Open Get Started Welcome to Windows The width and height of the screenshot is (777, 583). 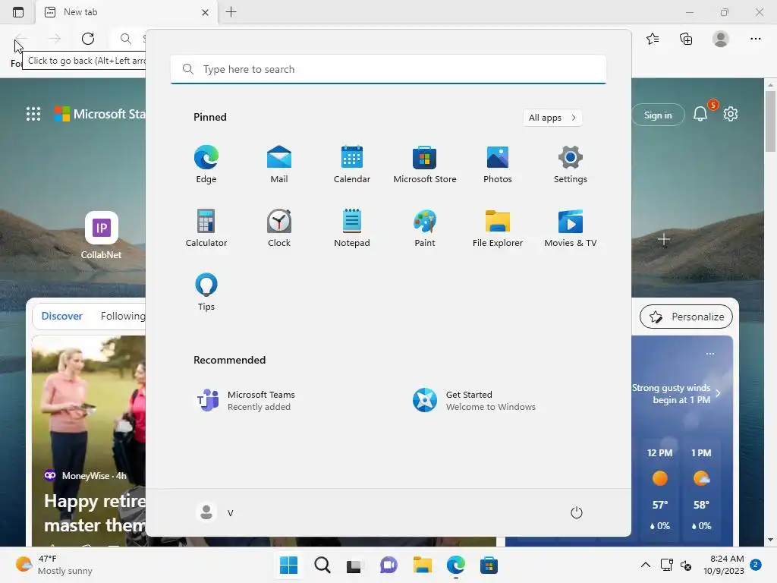474,401
